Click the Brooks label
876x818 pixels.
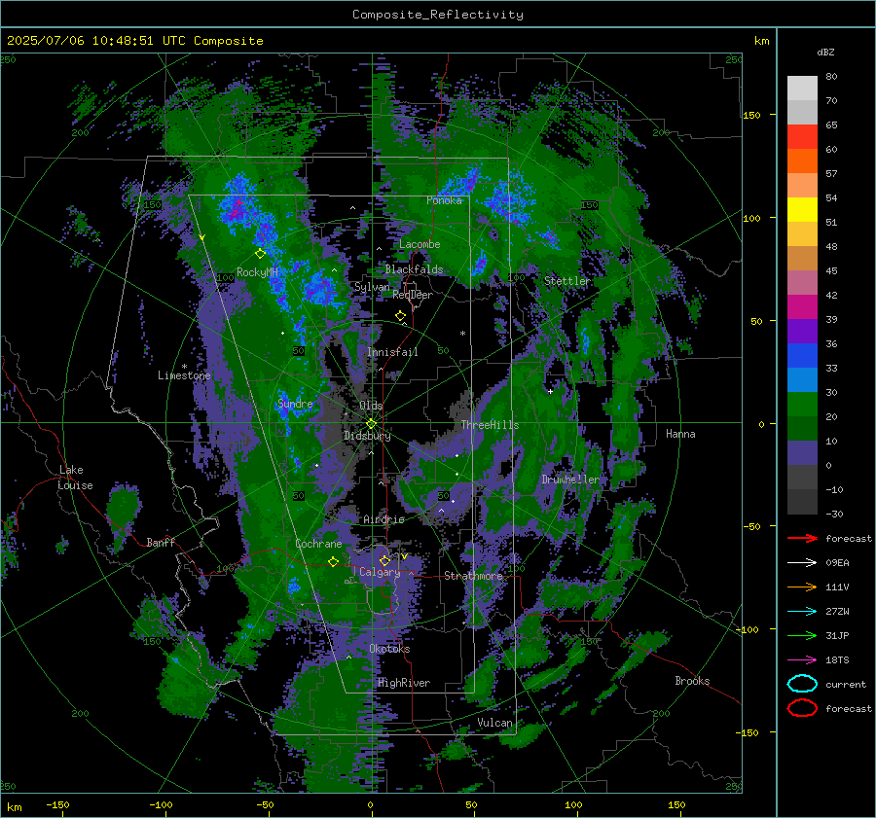tap(692, 681)
